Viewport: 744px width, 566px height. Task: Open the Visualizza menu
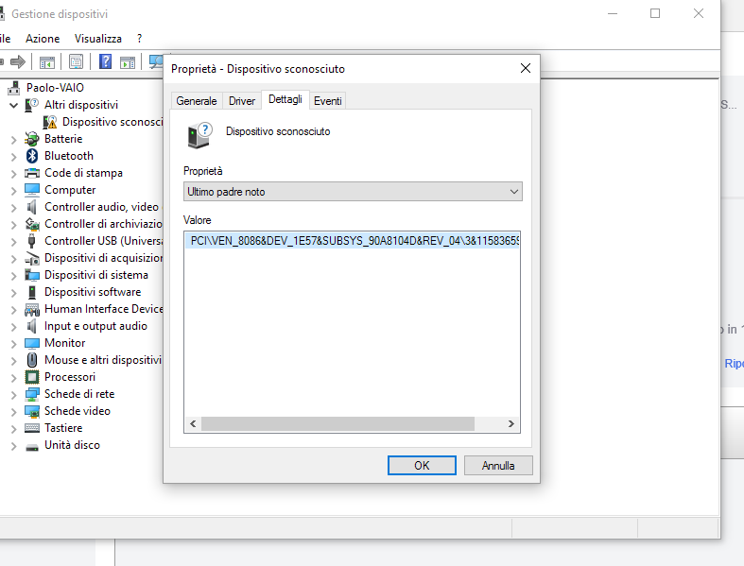tap(98, 39)
